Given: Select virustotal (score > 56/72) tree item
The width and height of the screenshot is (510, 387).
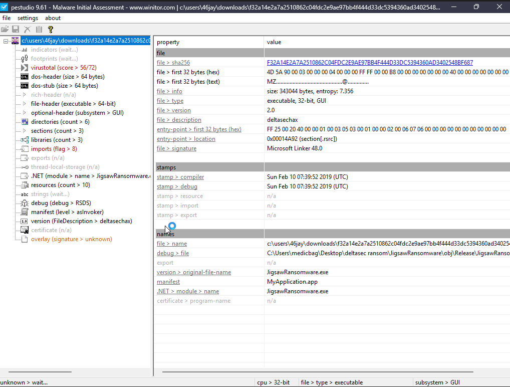Looking at the screenshot, I should 64,68.
